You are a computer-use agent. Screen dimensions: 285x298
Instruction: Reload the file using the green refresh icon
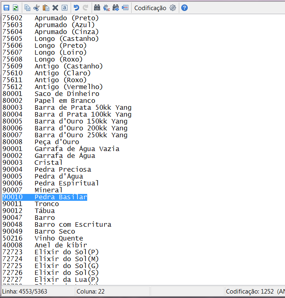[15, 8]
